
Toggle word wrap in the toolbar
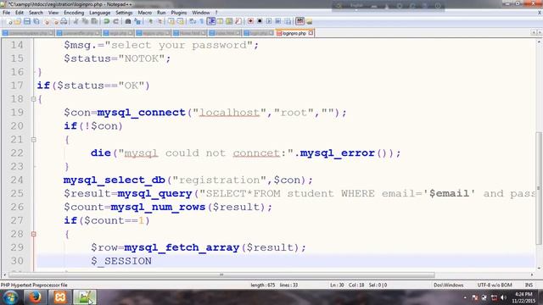click(193, 21)
